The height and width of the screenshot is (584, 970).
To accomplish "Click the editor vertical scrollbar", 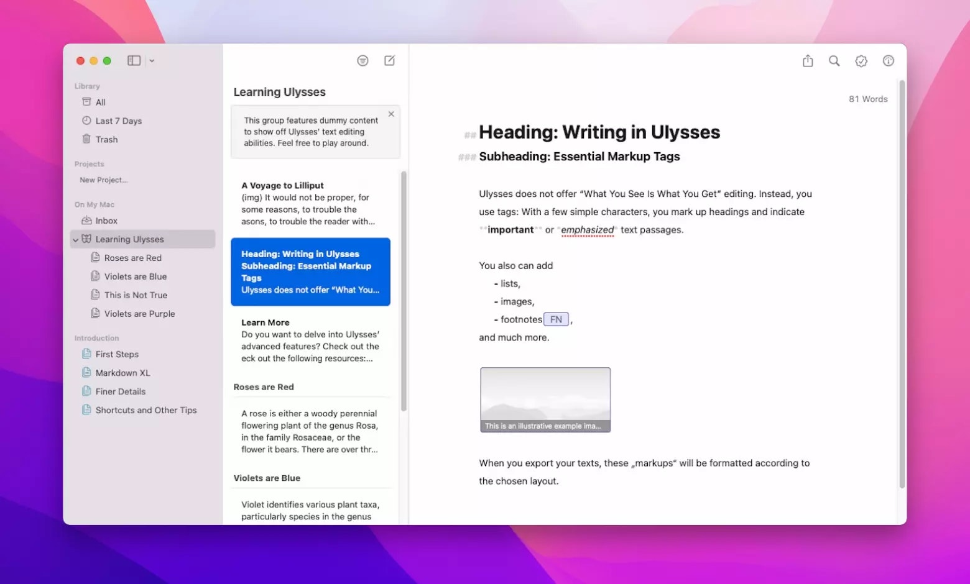I will coord(902,284).
